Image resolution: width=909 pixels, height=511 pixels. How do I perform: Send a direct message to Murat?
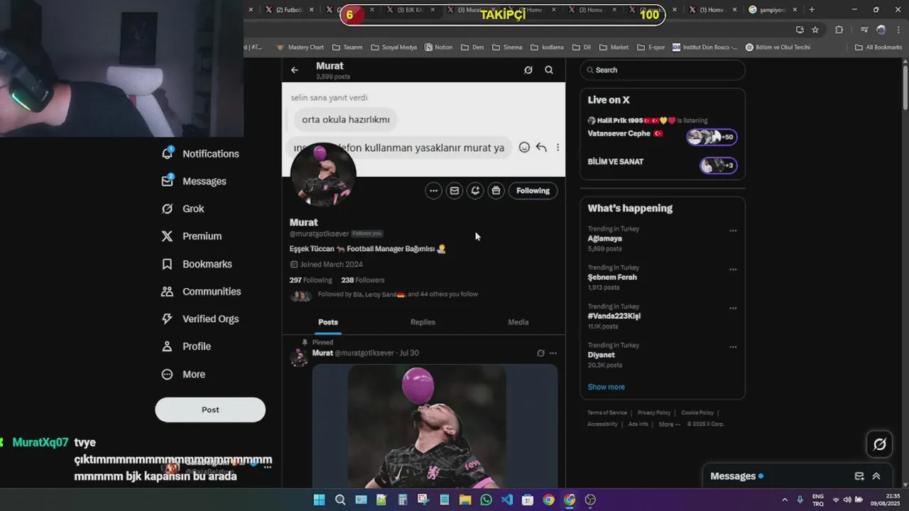[x=454, y=190]
